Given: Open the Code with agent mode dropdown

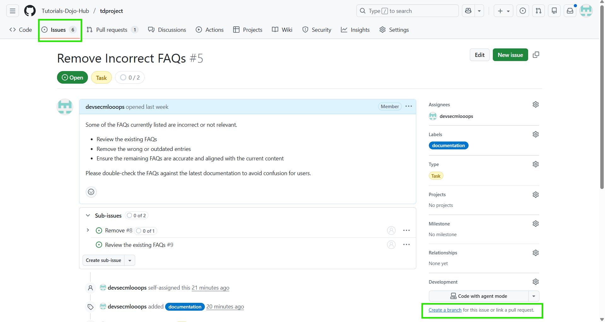Looking at the screenshot, I should tap(534, 296).
